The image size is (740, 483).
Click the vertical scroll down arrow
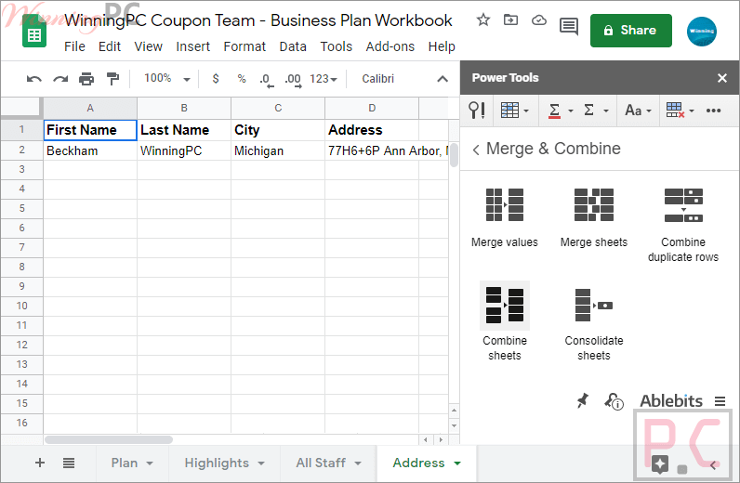454,425
